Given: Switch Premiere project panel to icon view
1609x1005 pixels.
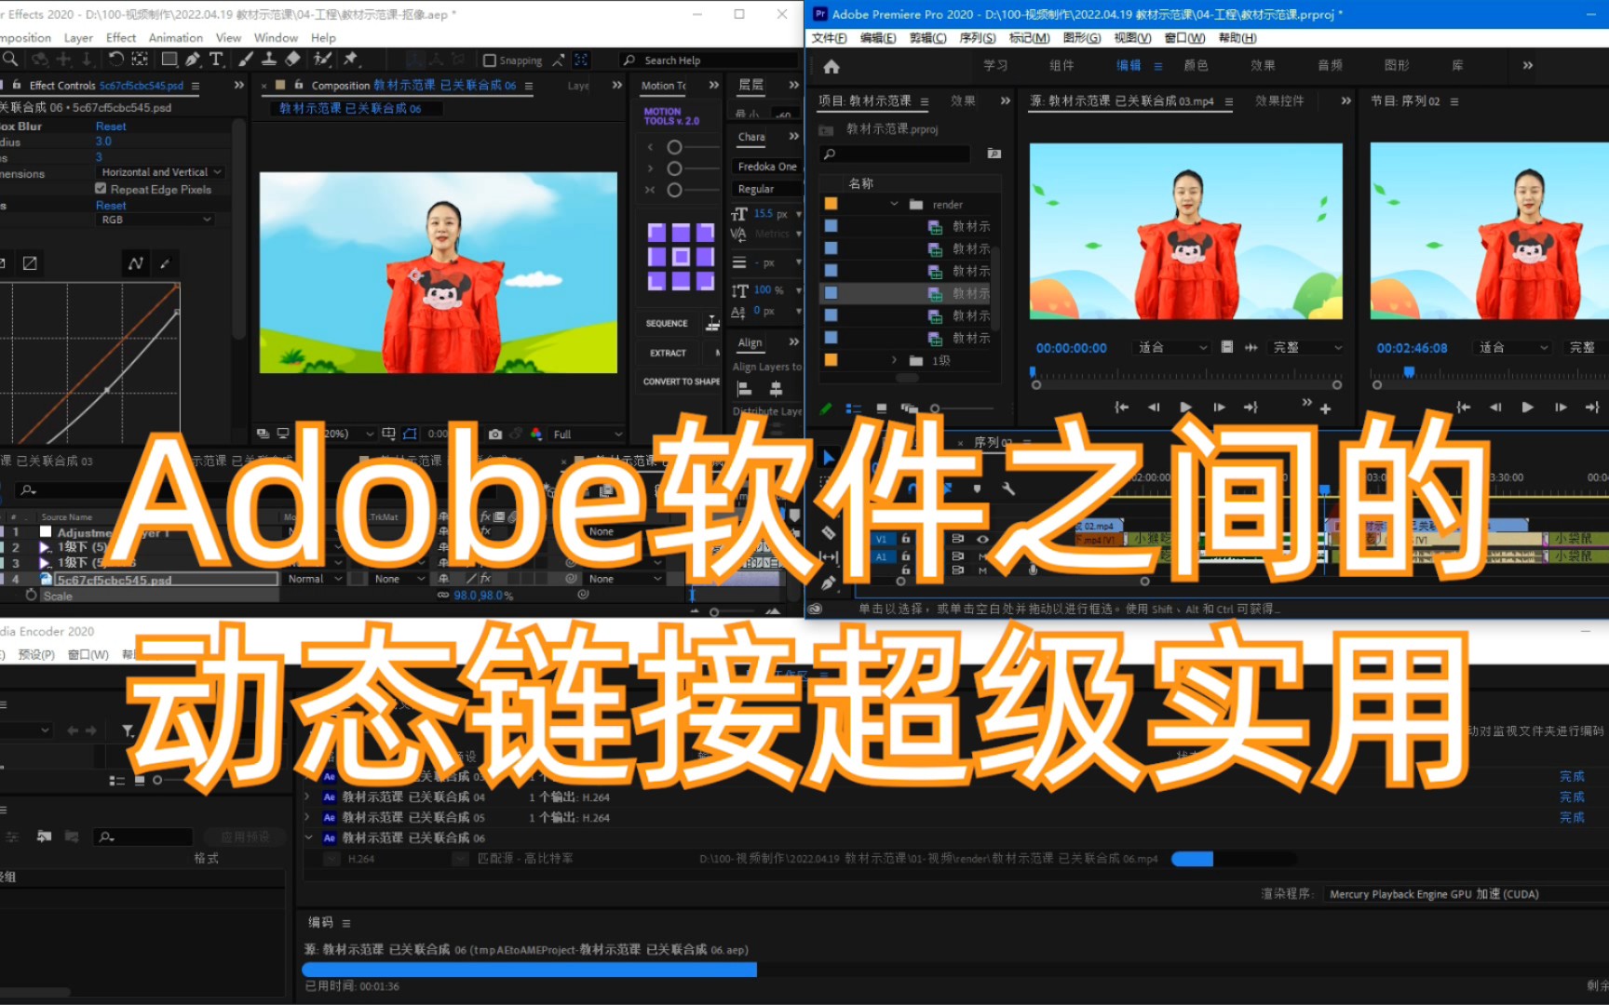Looking at the screenshot, I should click(x=882, y=409).
